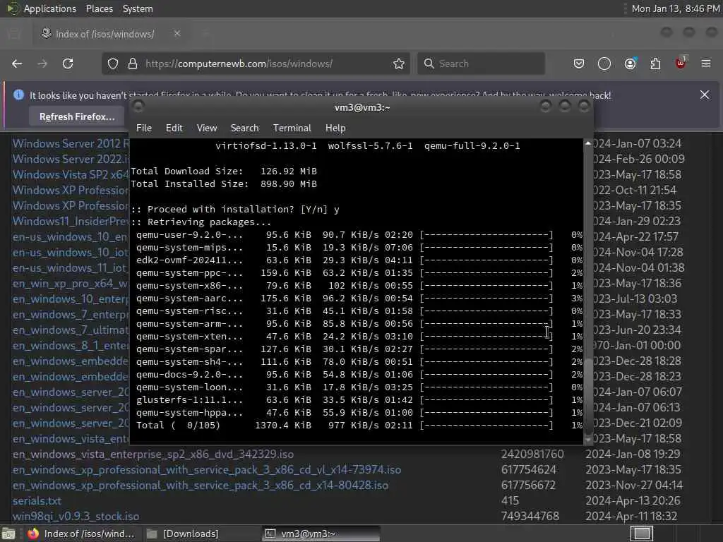Open the en_win_xp_pro_x64 link

(x=71, y=284)
